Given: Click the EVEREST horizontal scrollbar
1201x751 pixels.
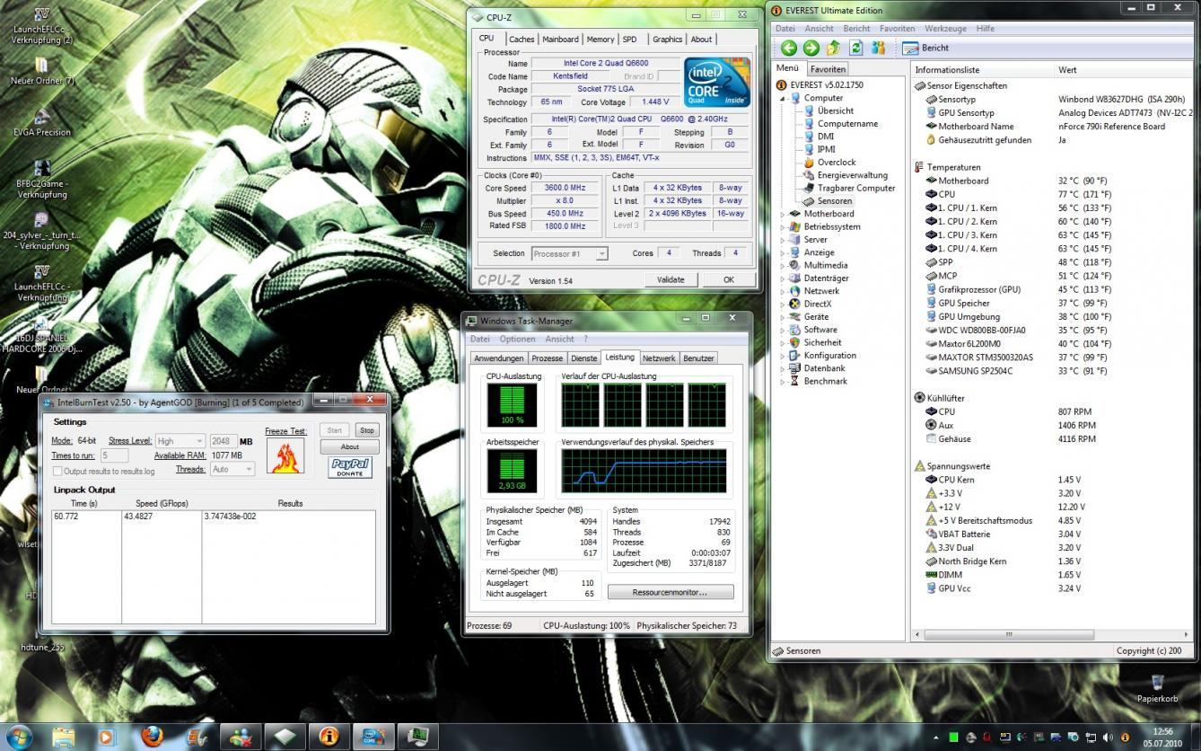Looking at the screenshot, I should (x=1010, y=634).
